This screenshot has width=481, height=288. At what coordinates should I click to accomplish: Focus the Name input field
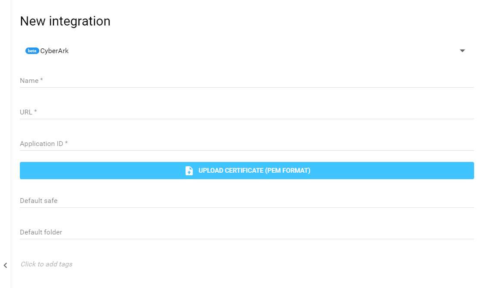(x=247, y=81)
